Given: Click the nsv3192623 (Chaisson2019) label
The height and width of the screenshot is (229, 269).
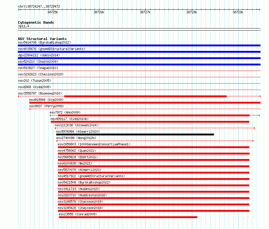Looking at the screenshot, I should click(x=41, y=74).
